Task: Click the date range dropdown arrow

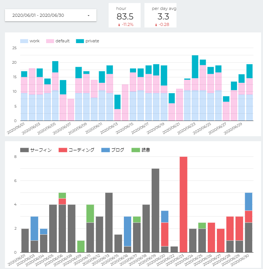Action: coord(88,16)
